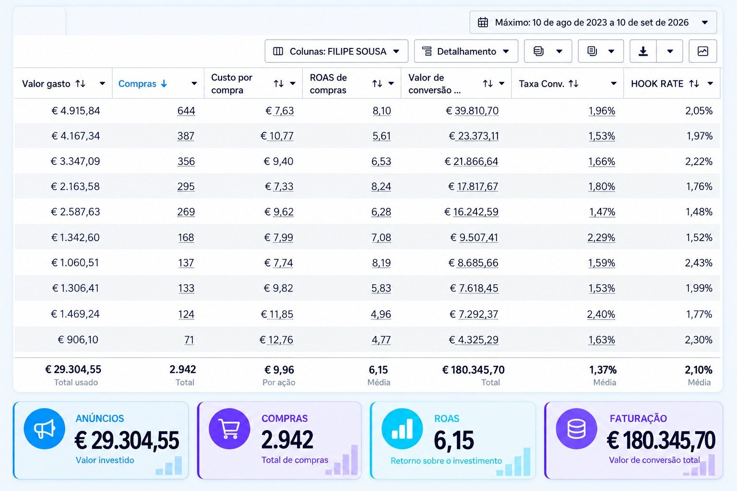Screen dimensions: 737x491
Task: Click the average hook rate 2,10% in totals row
Action: 699,370
